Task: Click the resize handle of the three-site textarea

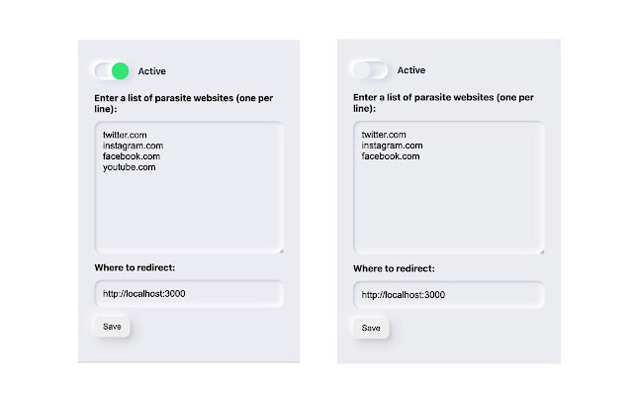Action: [x=542, y=251]
